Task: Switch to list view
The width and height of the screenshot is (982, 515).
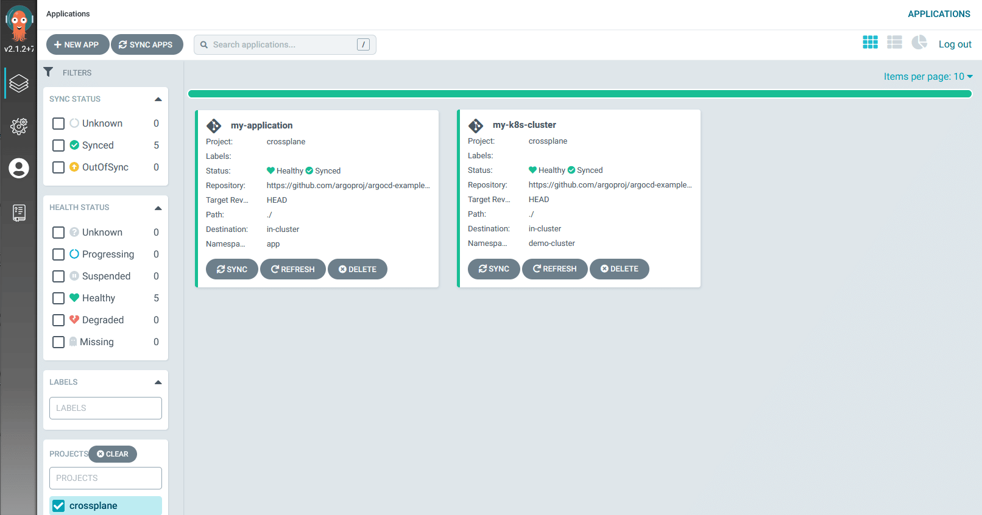Action: [894, 42]
